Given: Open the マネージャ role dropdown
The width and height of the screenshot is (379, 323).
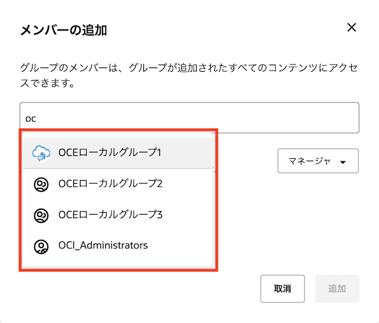Looking at the screenshot, I should pos(317,161).
